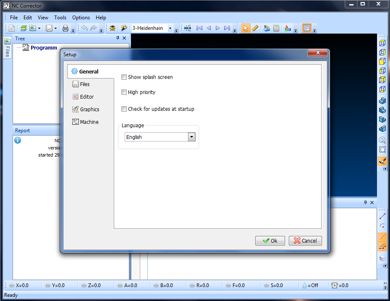Step backward with the left triangle icon
This screenshot has height=301, width=390.
point(209,28)
